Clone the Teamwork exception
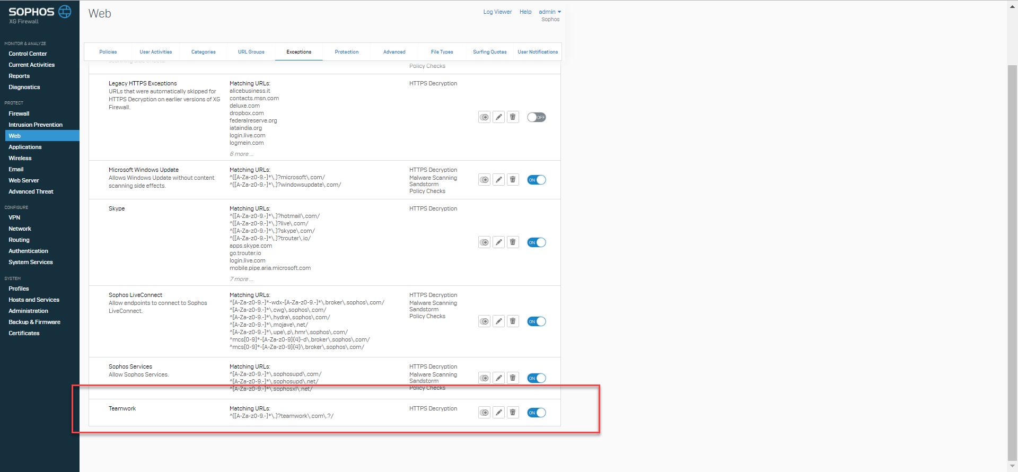 click(x=484, y=413)
